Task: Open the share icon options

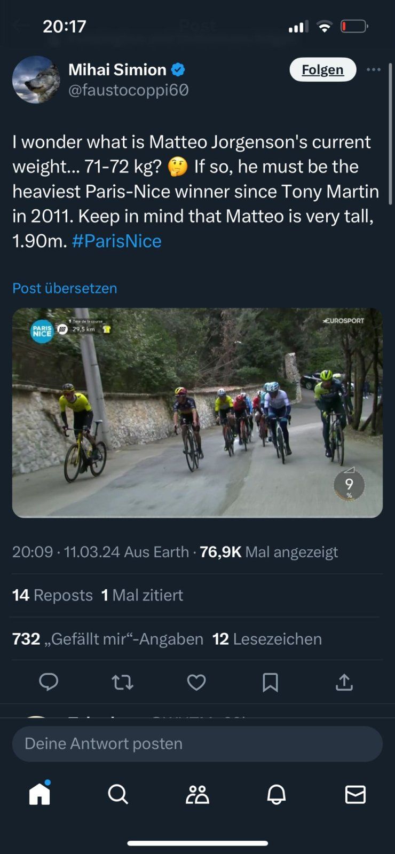Action: (344, 682)
